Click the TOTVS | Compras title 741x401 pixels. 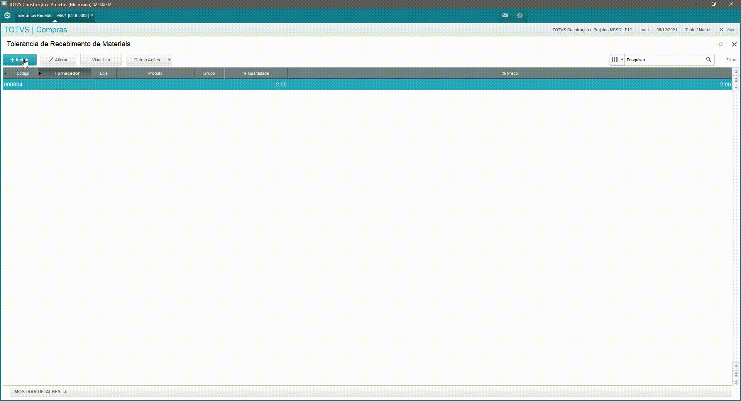click(x=36, y=30)
